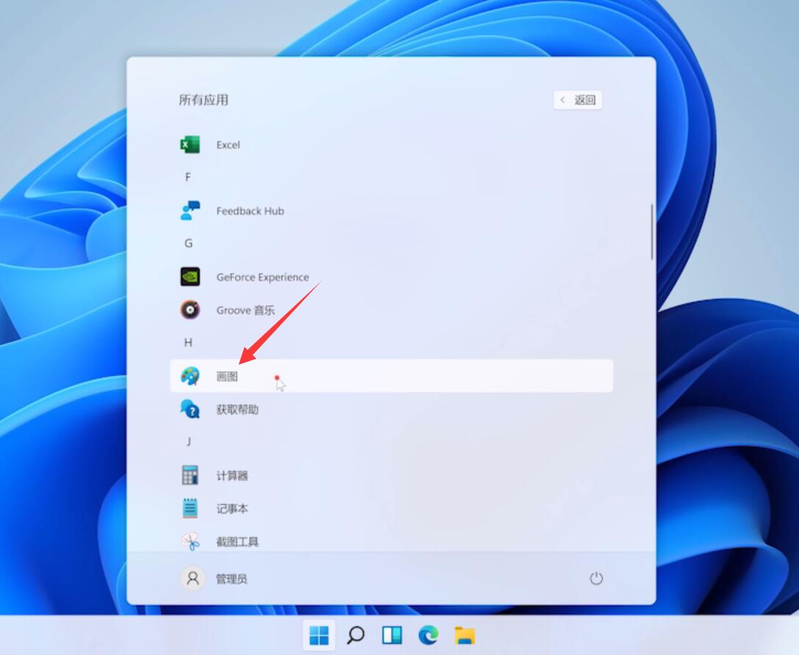The height and width of the screenshot is (655, 799).
Task: Click the 返回 back button
Action: coord(578,100)
